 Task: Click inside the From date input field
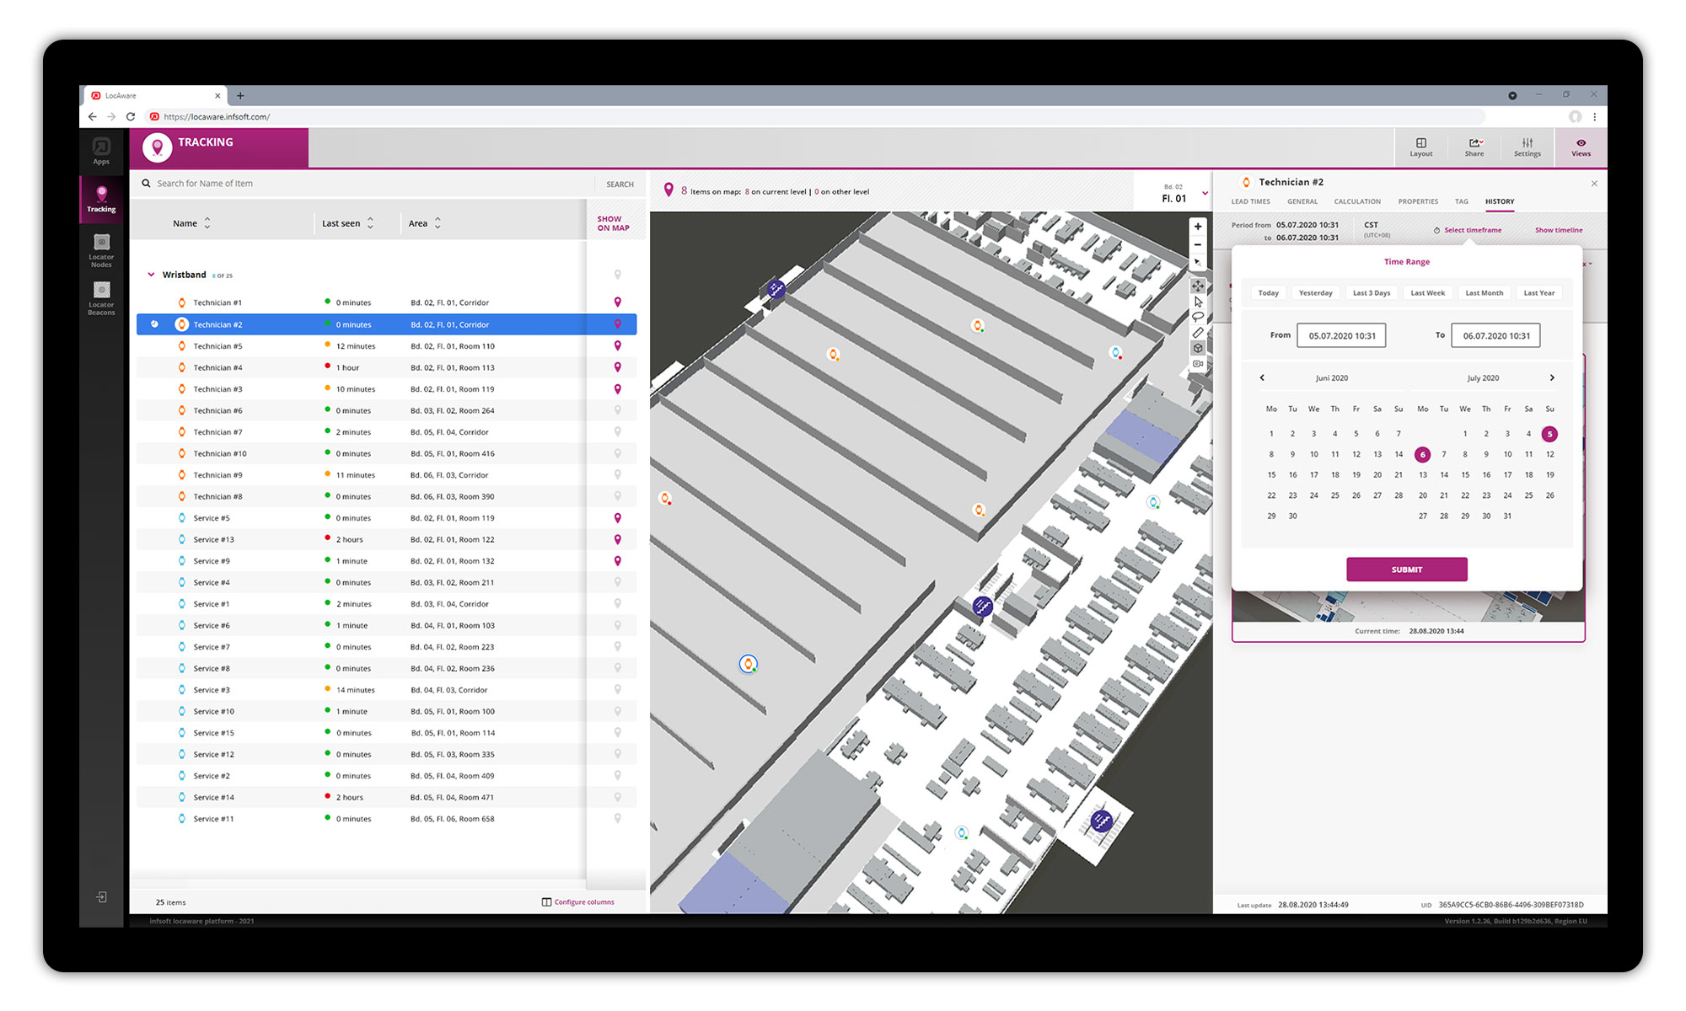coord(1341,334)
